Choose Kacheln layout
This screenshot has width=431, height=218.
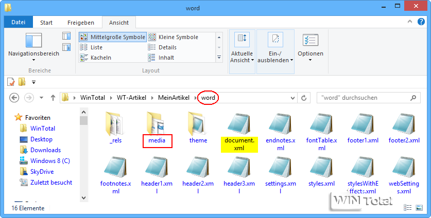click(x=96, y=58)
